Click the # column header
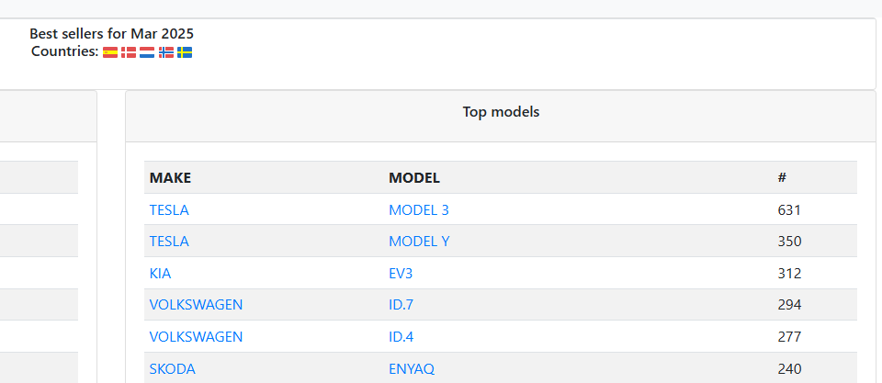The height and width of the screenshot is (383, 882). click(x=782, y=178)
